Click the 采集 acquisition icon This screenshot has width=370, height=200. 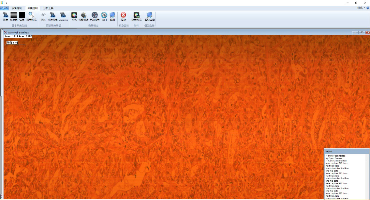coord(6,16)
